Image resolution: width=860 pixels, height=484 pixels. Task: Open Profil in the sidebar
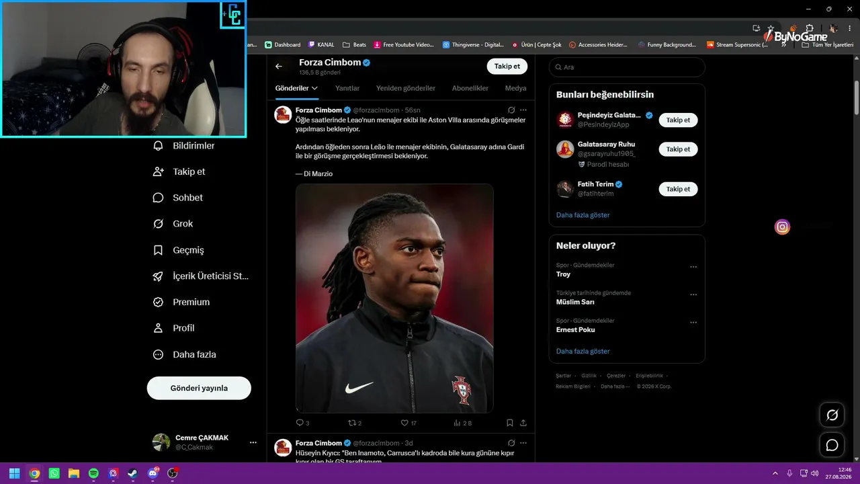coord(174,328)
